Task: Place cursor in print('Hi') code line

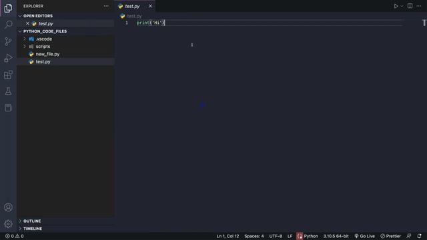Action: click(x=151, y=23)
